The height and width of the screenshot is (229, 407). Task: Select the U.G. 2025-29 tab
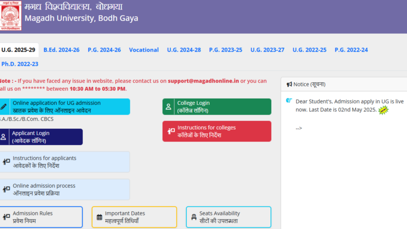tap(18, 50)
